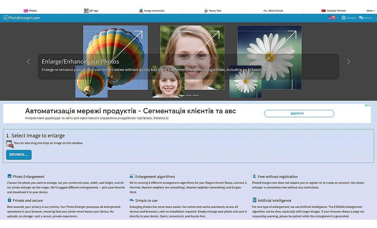
Task: Click the 'Private and secure' heading text
Action: click(x=28, y=201)
